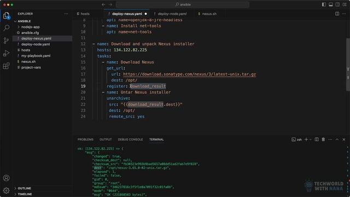The height and width of the screenshot is (197, 350).
Task: Open the Extensions view
Action: click(6, 66)
